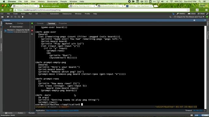Open the Code menu
The image size is (209, 117).
[15, 14]
